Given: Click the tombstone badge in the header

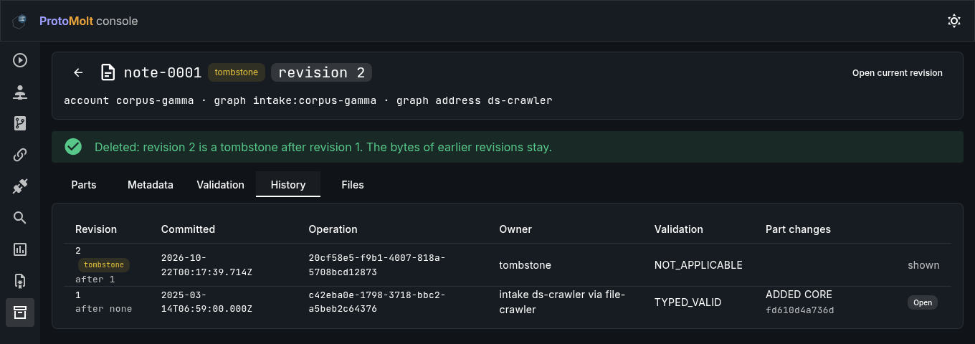Looking at the screenshot, I should point(237,72).
